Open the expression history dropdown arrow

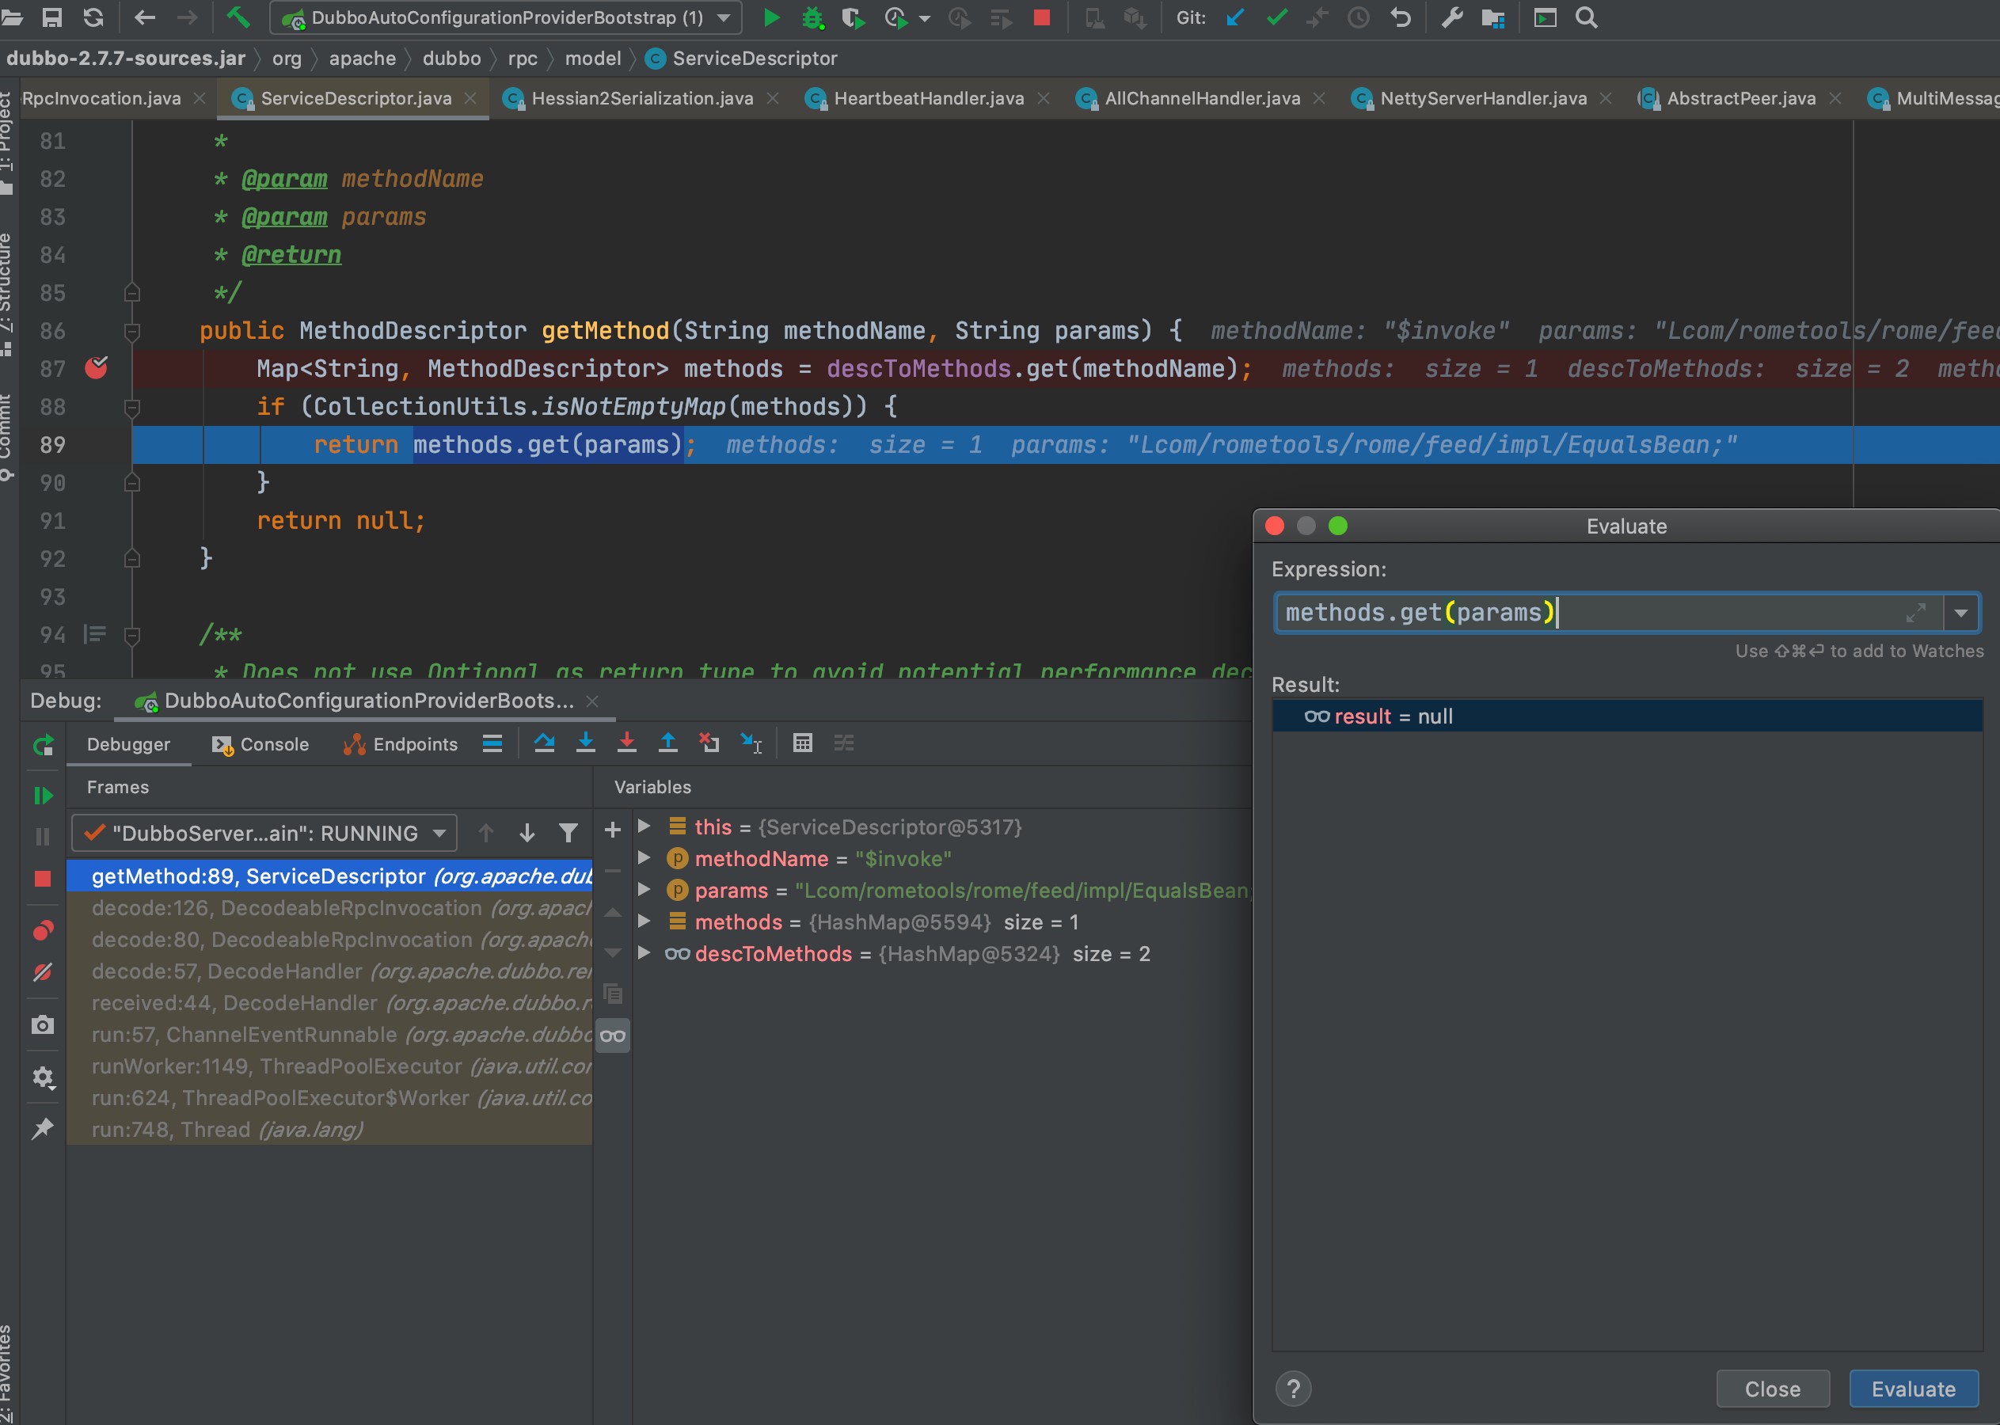(1960, 613)
